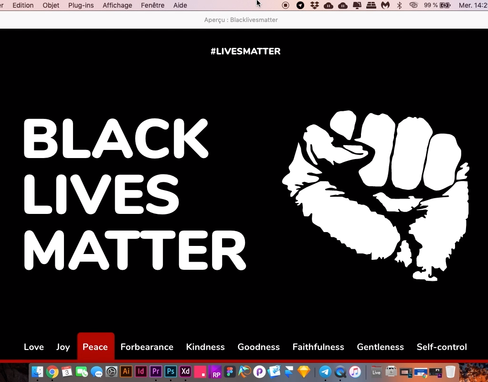This screenshot has width=488, height=382.
Task: Open the purple P app dock icon
Action: [x=259, y=371]
